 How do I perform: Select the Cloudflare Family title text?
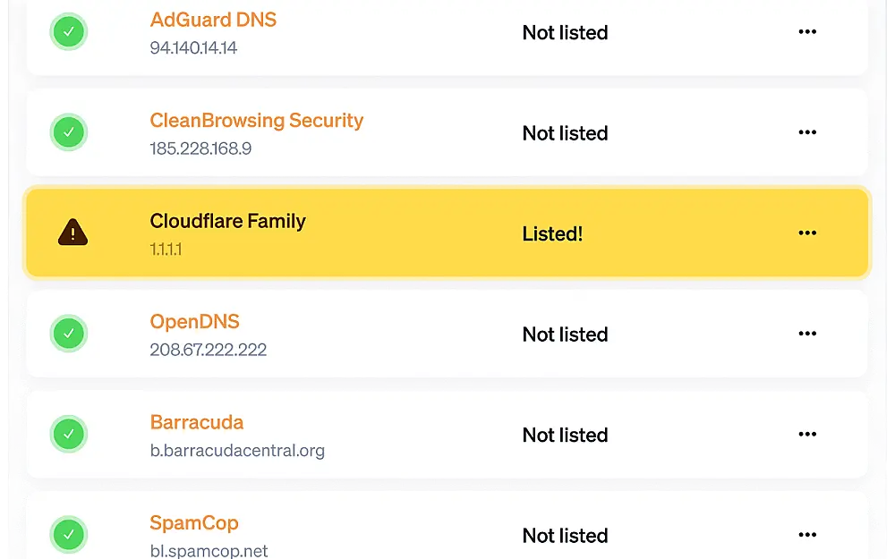tap(227, 221)
